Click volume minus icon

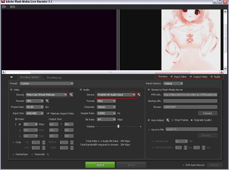tap(97, 126)
